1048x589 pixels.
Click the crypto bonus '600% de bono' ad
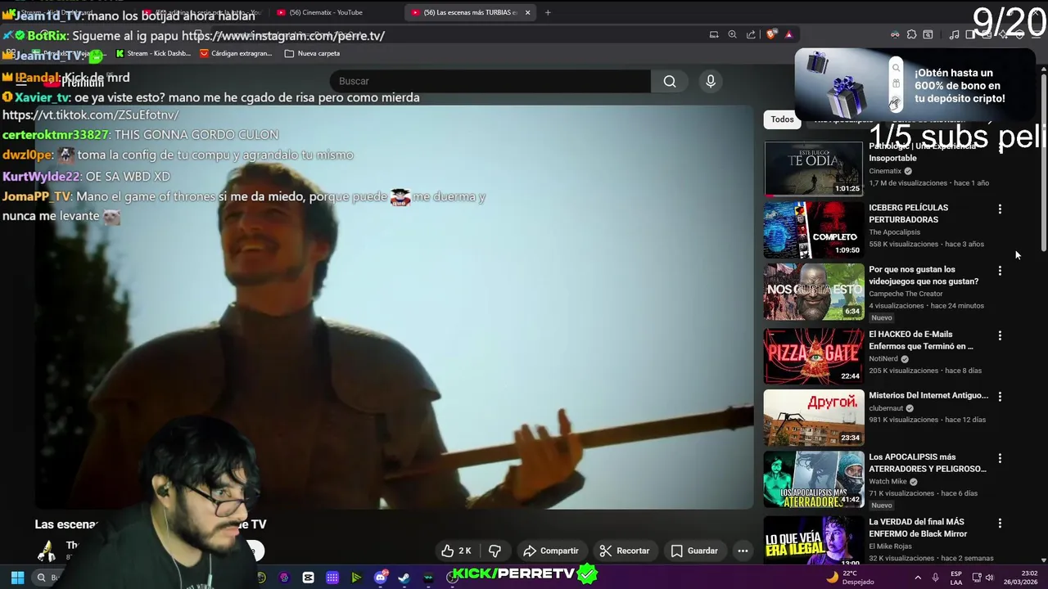click(915, 83)
